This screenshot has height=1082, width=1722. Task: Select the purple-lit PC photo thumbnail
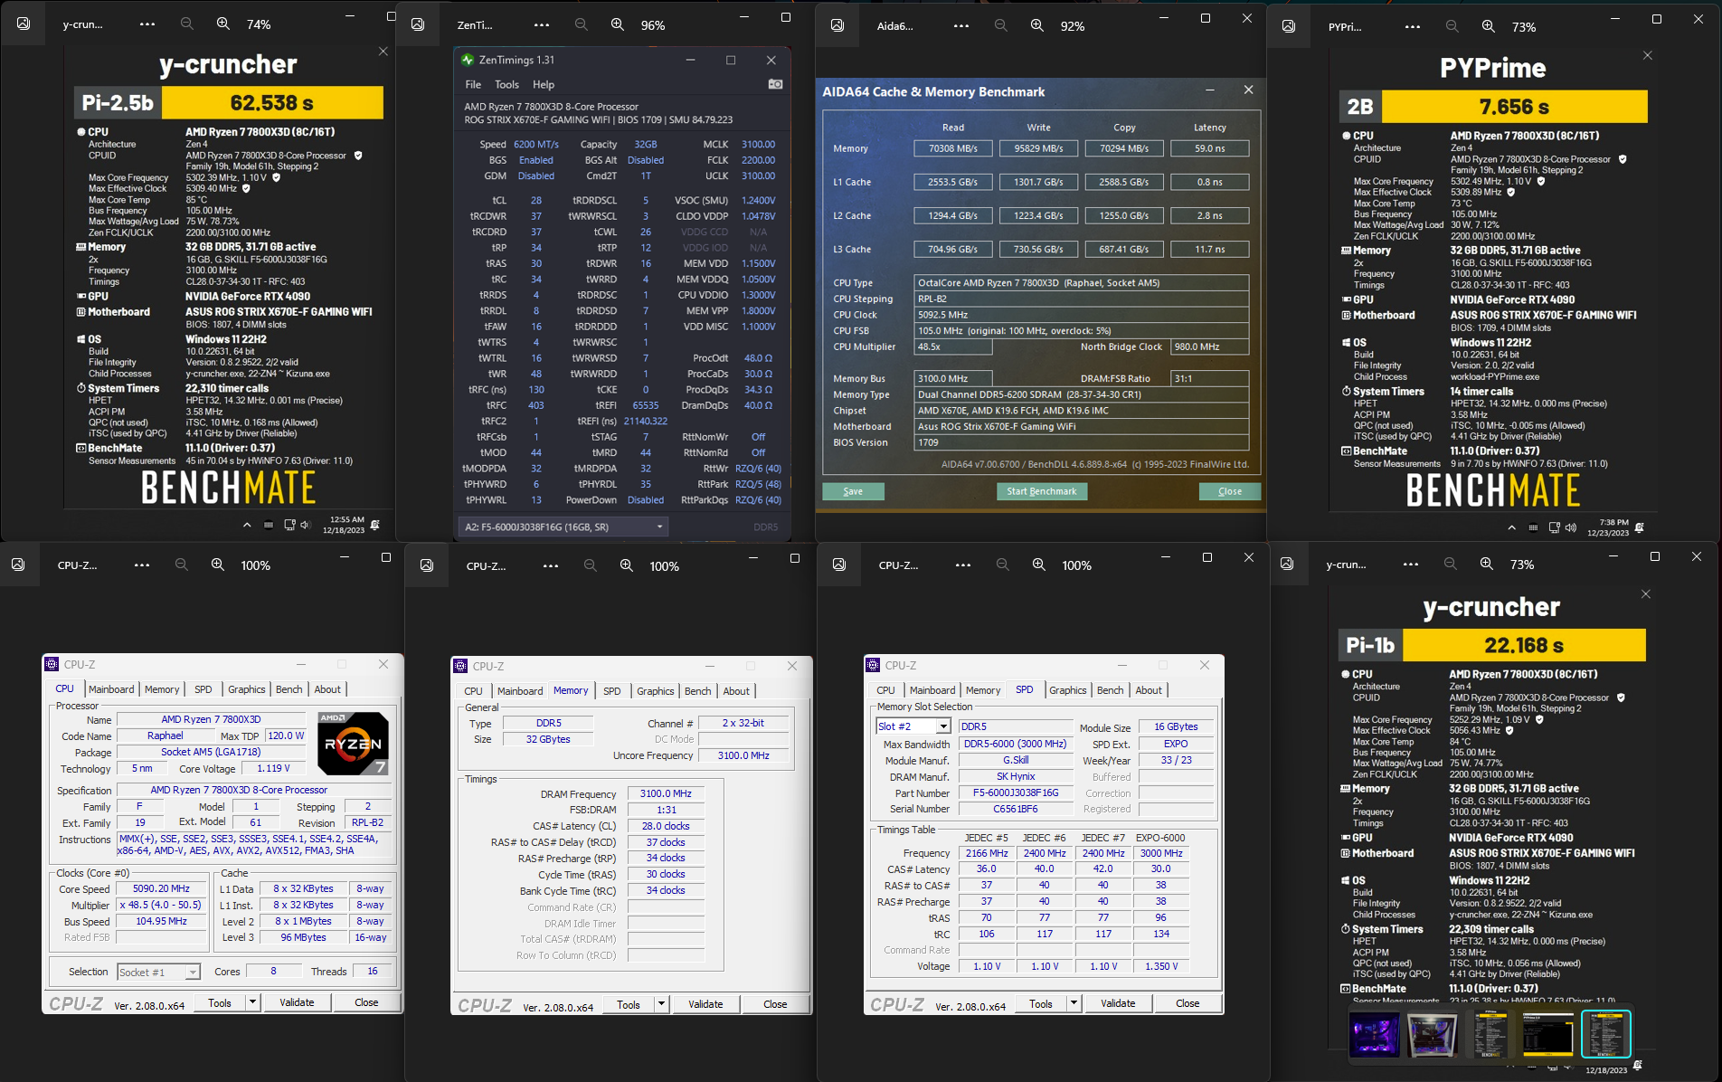[1374, 1034]
